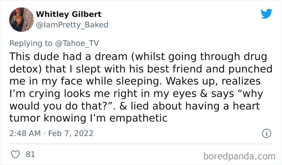Open the info icon beside the timestamp
Viewport: 282px width, 165px height.
266,133
